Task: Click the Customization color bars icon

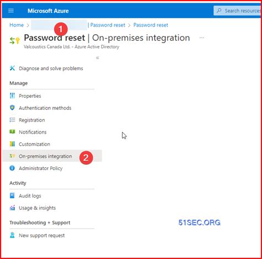Action: click(x=12, y=144)
